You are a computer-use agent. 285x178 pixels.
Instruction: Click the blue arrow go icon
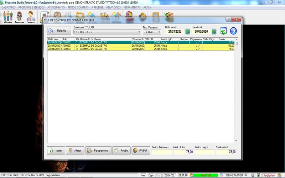[233, 31]
